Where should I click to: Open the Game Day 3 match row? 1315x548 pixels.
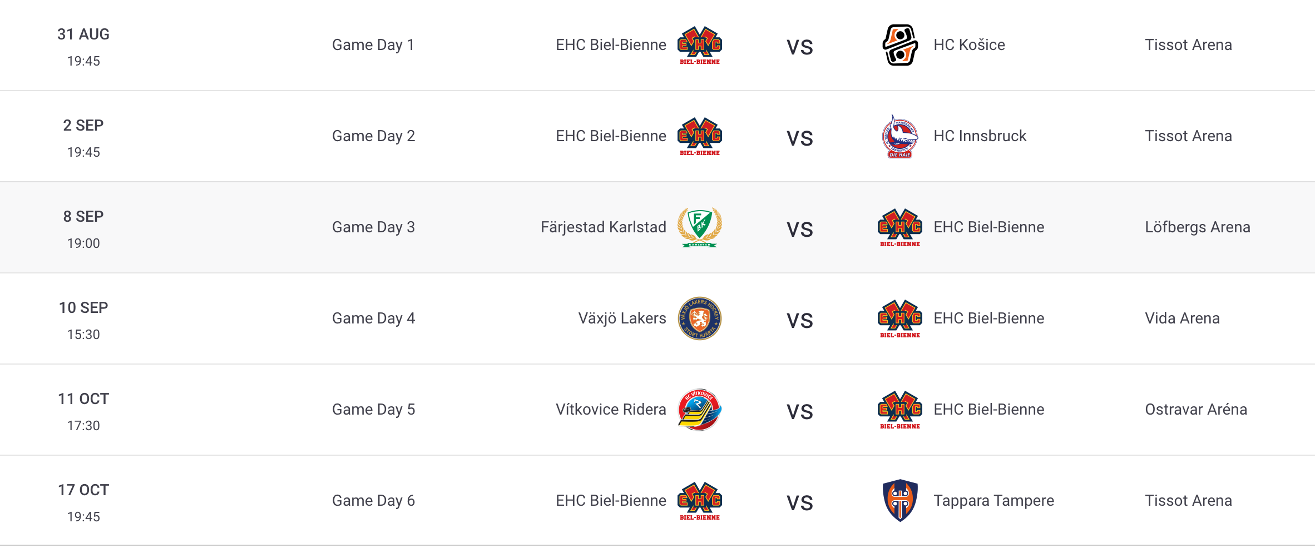pos(657,227)
